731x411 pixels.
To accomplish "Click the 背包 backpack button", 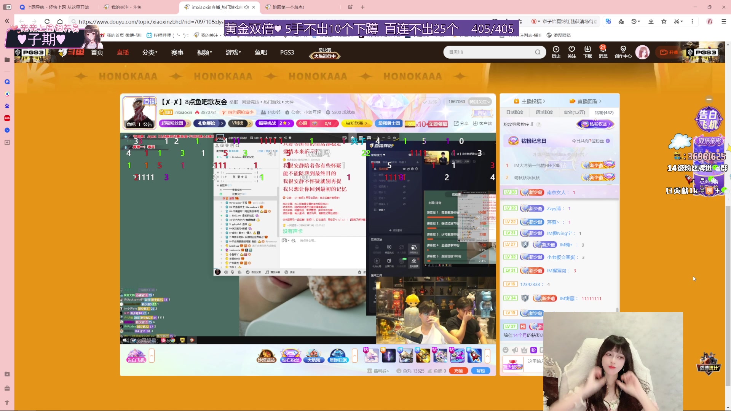I will [480, 371].
